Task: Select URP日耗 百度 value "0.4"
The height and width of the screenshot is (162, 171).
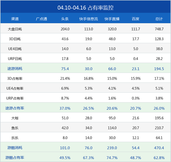Action: pos(136,59)
